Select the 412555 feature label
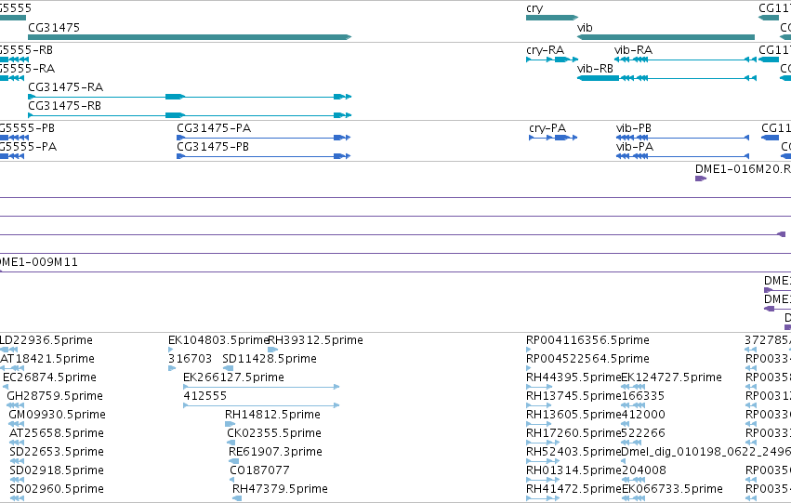 205,396
